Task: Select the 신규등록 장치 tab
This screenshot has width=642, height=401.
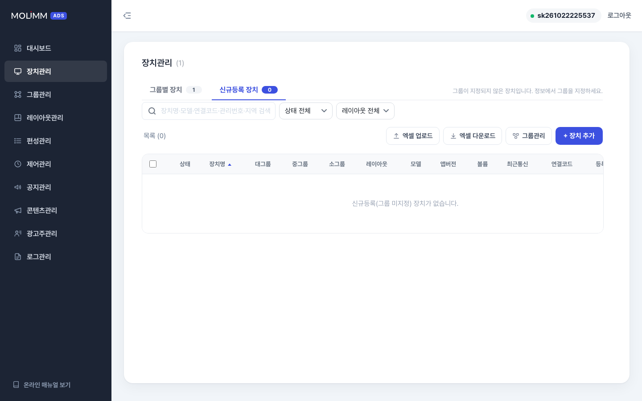Action: coord(249,90)
